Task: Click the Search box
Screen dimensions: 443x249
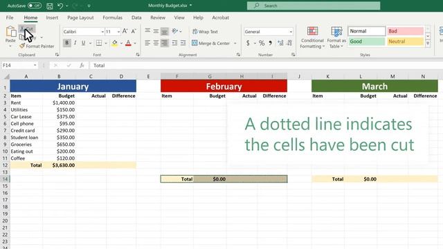Action: [314, 6]
